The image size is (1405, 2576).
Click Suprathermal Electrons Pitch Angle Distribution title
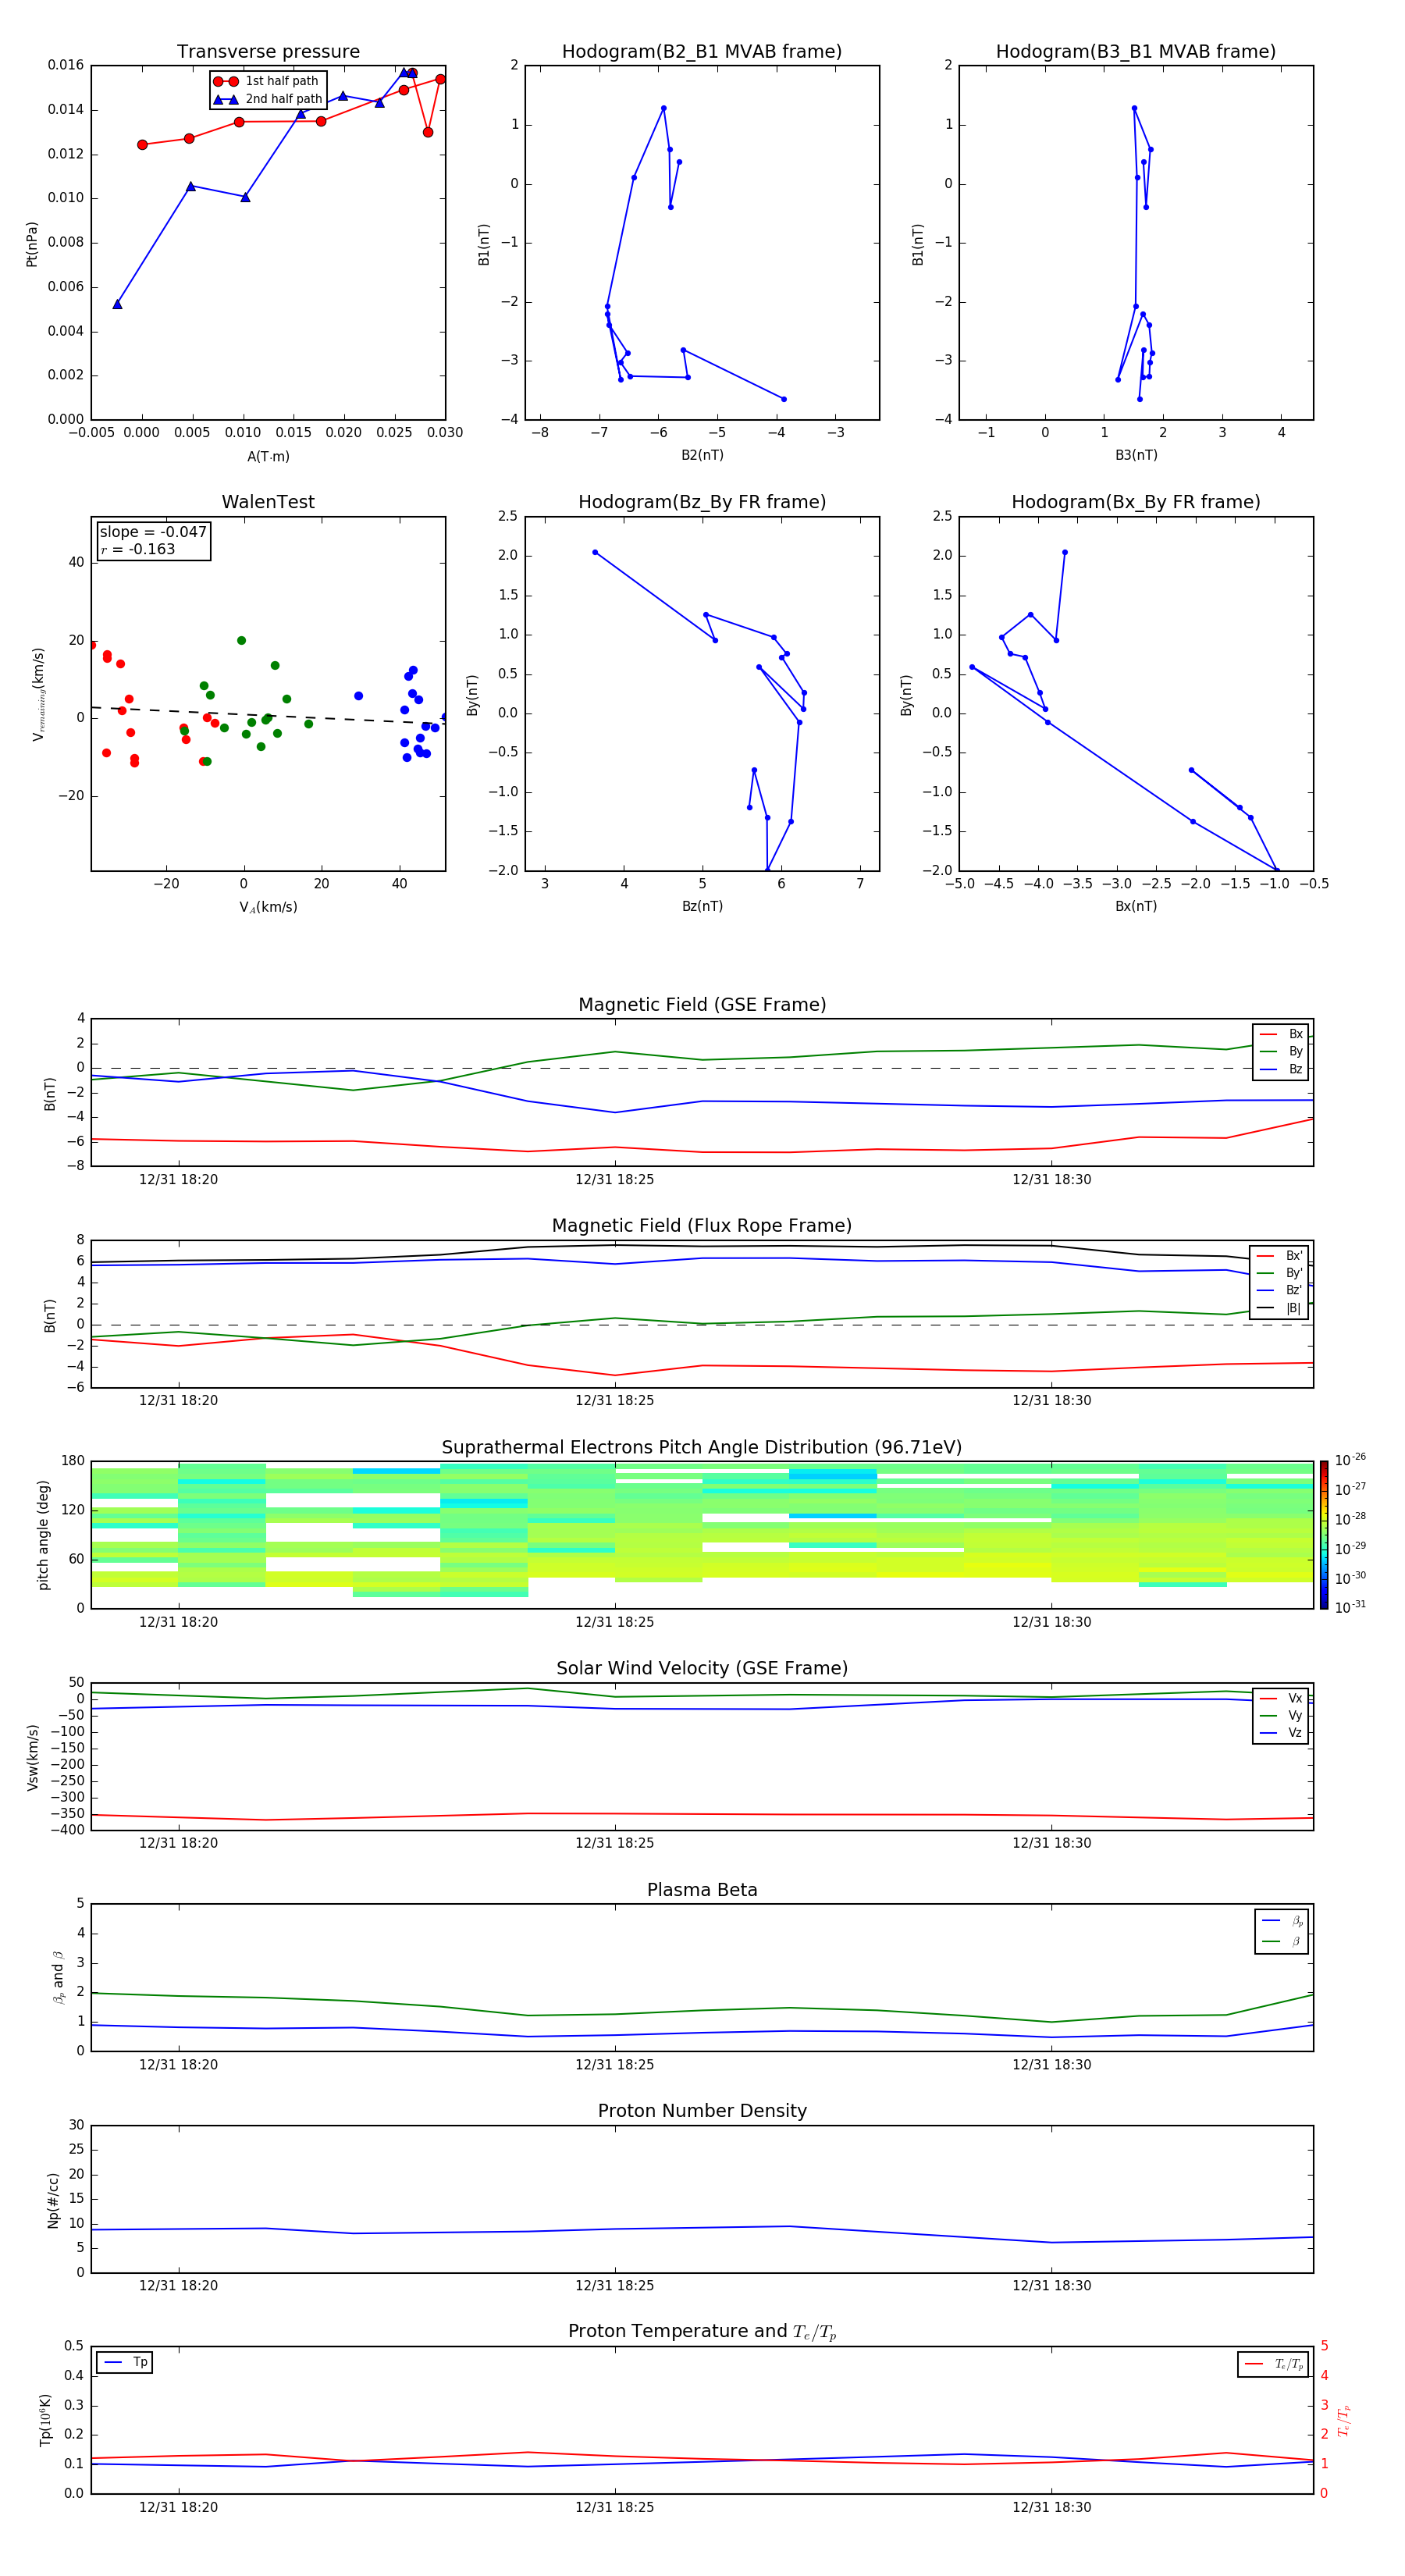click(x=702, y=1448)
